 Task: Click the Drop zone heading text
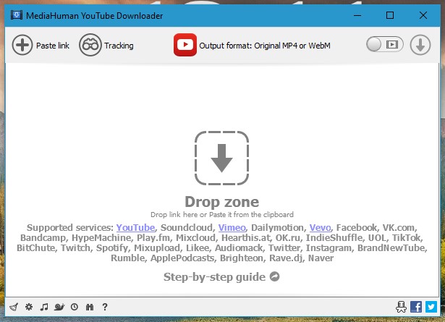coord(222,202)
